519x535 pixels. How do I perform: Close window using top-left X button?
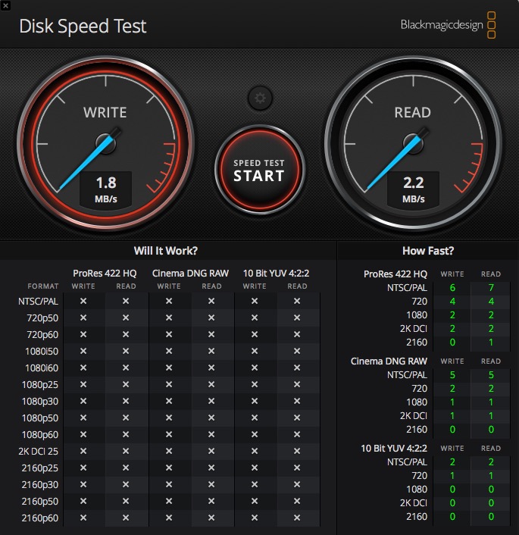tap(6, 5)
